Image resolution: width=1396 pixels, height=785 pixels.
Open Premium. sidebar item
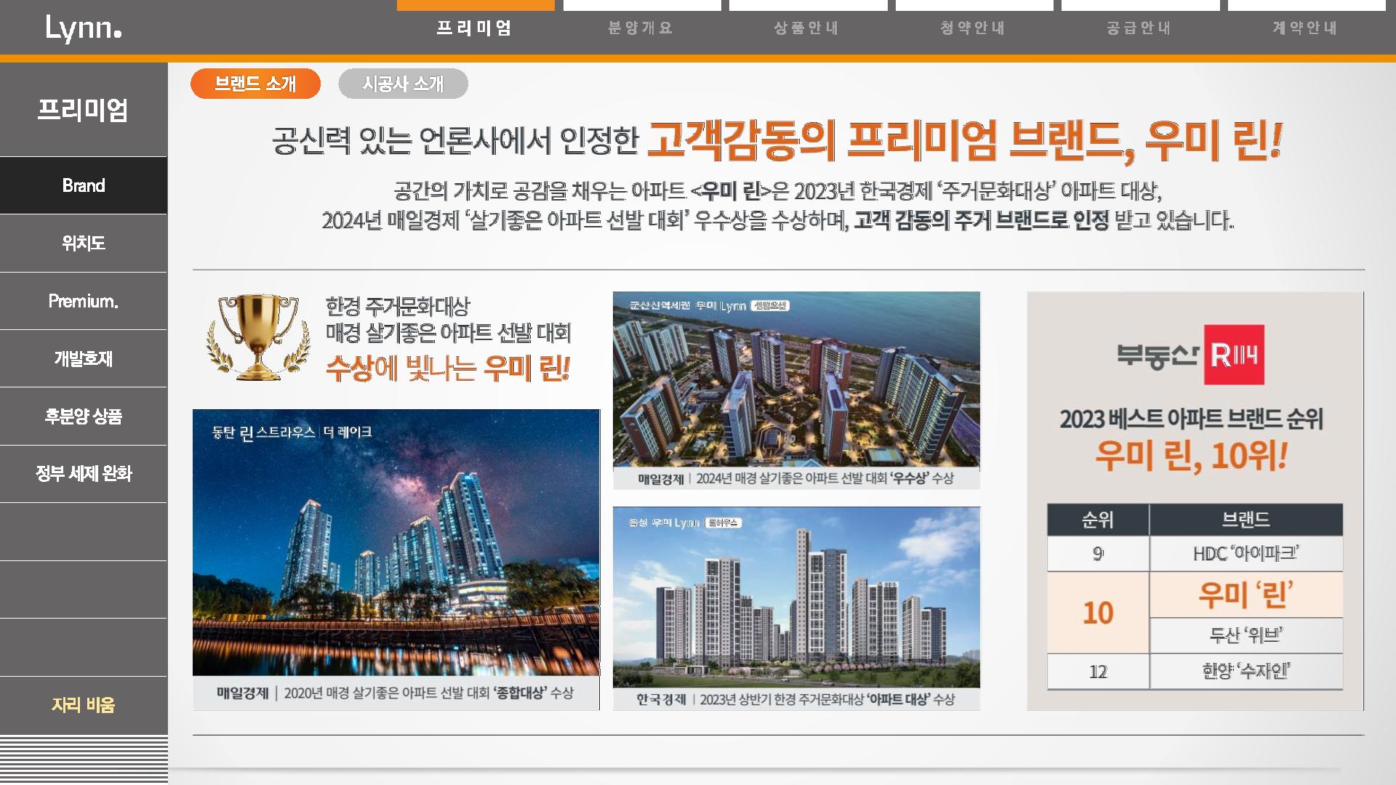84,301
